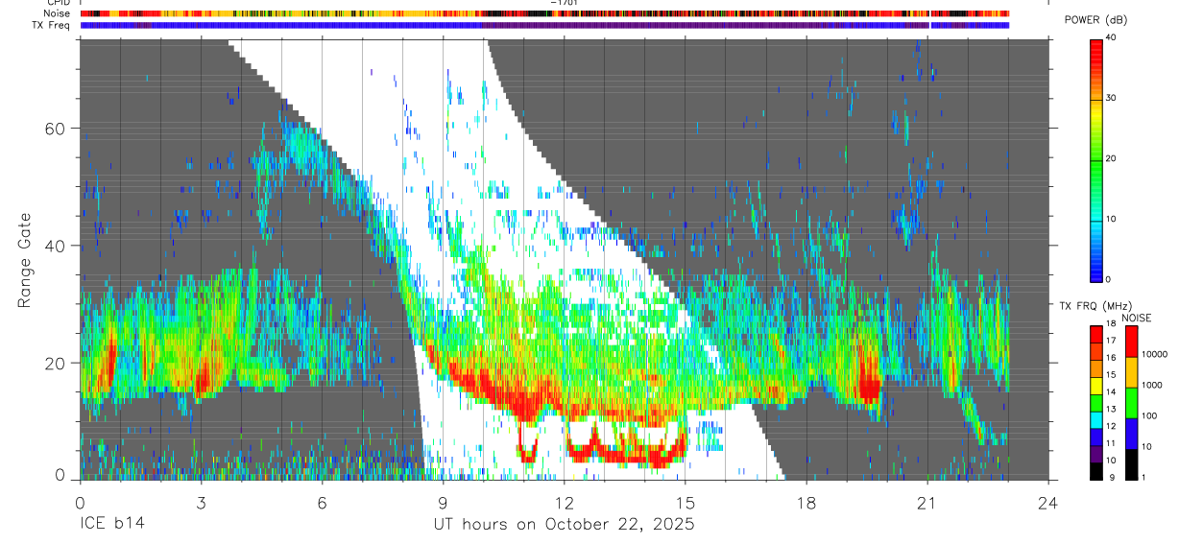
Task: Click the "18" hour tick on the time axis
Action: (x=806, y=502)
